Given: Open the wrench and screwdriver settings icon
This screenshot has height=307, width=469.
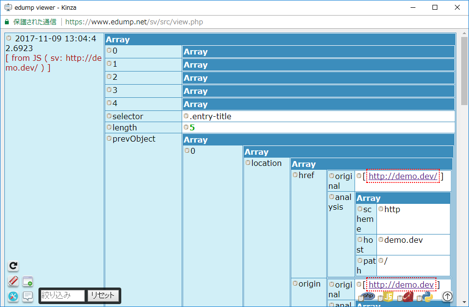Looking at the screenshot, I should 14,296.
